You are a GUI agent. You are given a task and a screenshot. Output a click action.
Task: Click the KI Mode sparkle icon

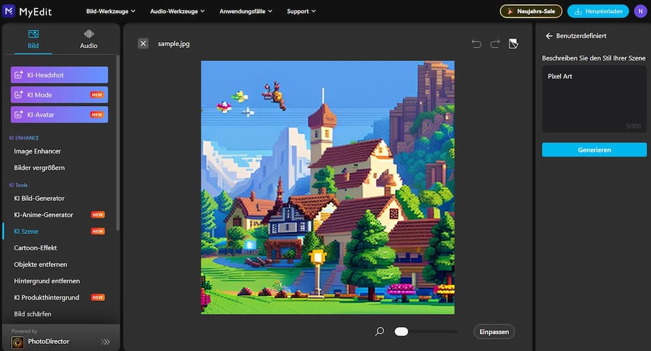click(x=19, y=95)
